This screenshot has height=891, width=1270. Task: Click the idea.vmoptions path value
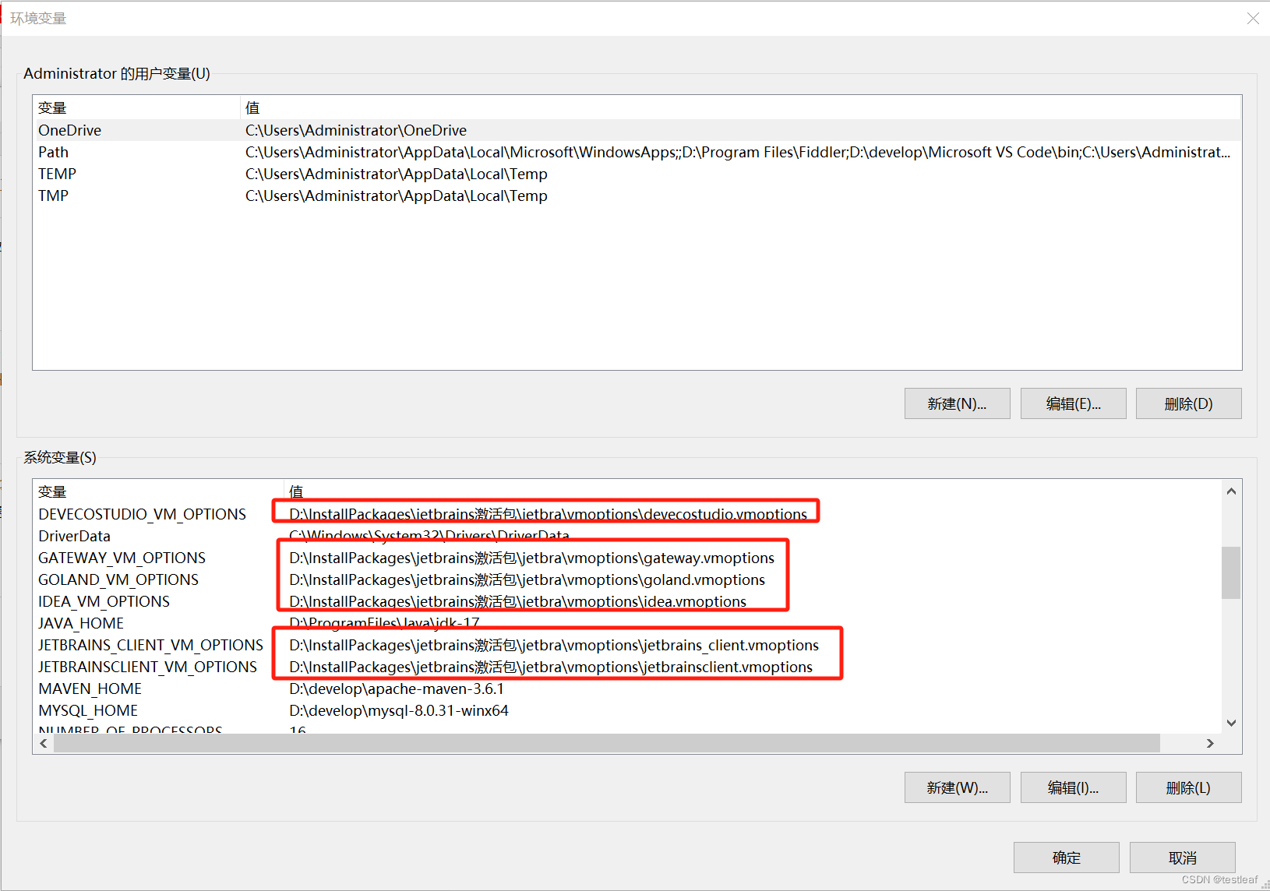(x=518, y=601)
